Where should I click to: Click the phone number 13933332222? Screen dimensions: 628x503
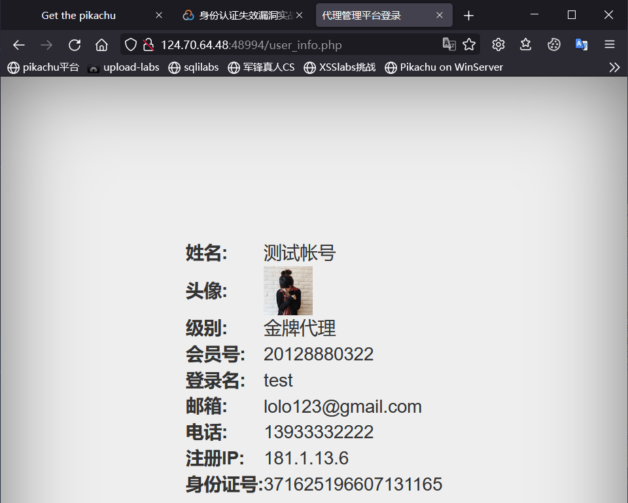tap(319, 432)
